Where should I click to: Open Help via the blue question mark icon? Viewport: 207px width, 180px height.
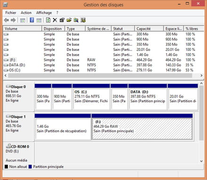[32, 20]
